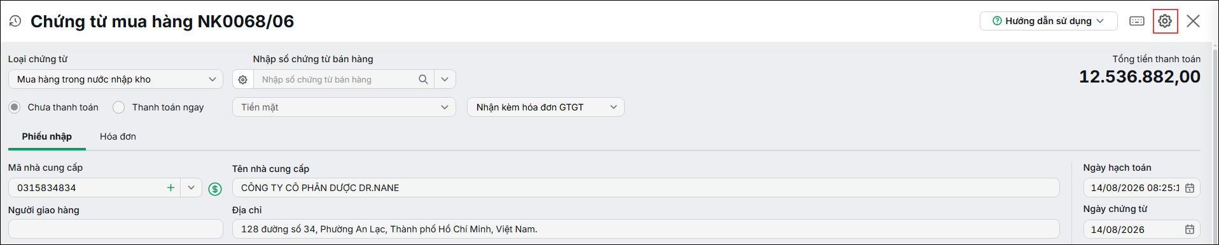Expand supplier code dropdown arrow
Screen dimensions: 1219x245
(x=191, y=188)
